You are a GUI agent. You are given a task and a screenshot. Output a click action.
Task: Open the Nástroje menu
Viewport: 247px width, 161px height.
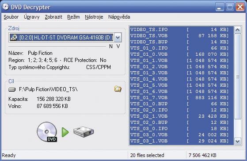point(94,17)
